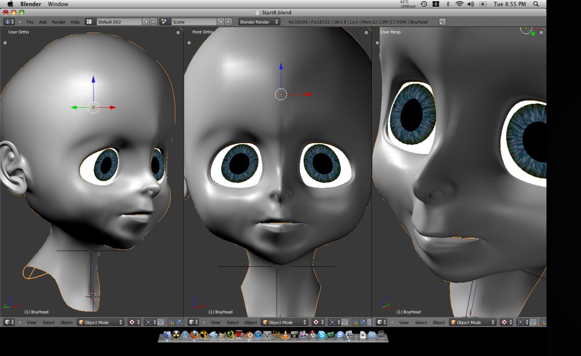Open the Add menu

tap(43, 21)
